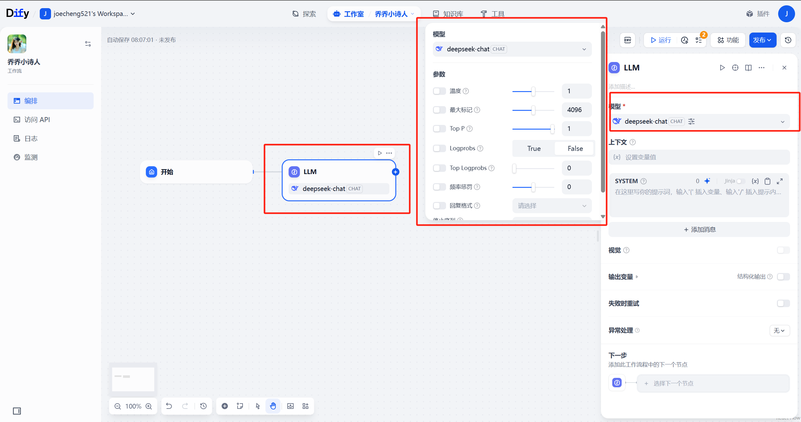This screenshot has width=801, height=422.
Task: Enable the 温度 temperature toggle
Action: tap(439, 91)
